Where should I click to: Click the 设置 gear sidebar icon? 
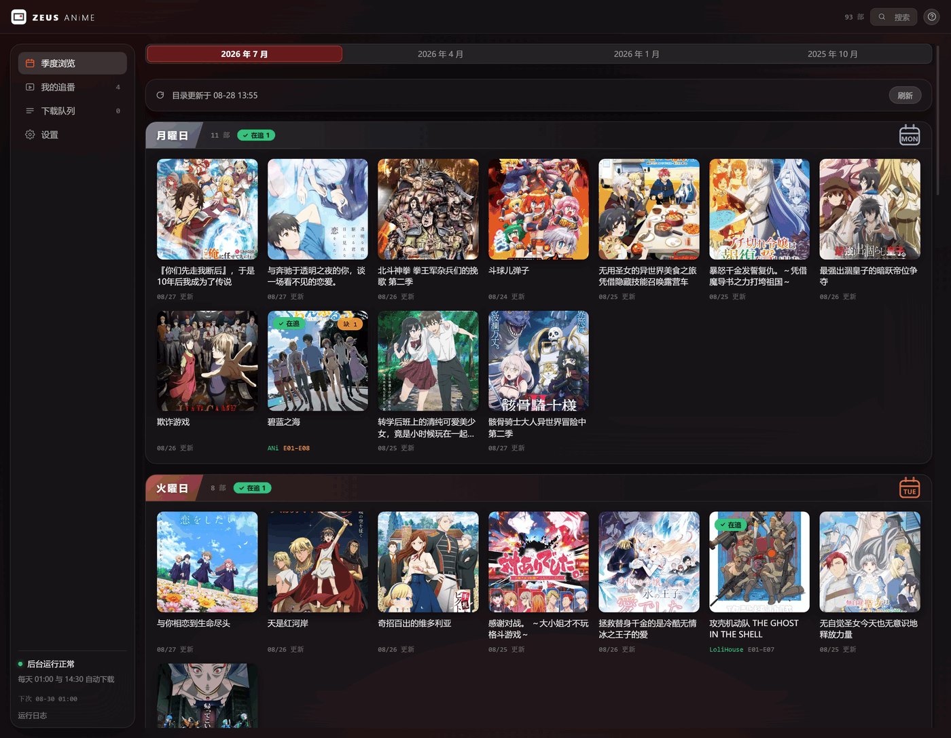tap(30, 134)
